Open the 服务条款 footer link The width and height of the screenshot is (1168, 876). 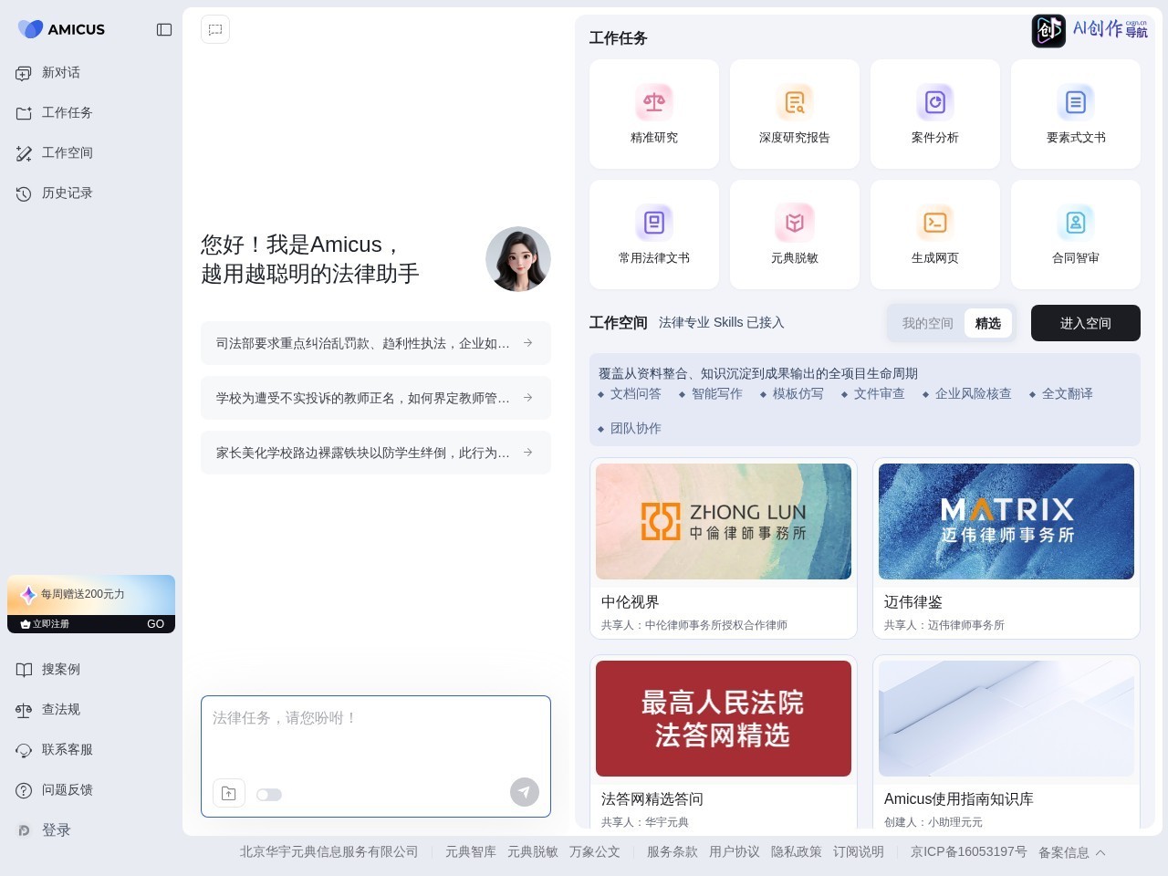[x=673, y=851]
